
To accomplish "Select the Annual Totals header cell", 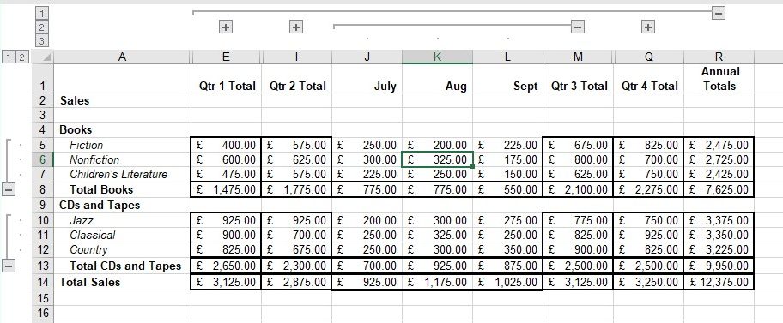I will coord(719,79).
